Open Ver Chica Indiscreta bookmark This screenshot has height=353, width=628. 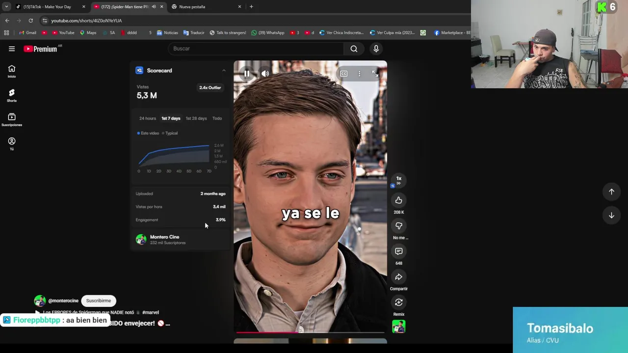341,33
